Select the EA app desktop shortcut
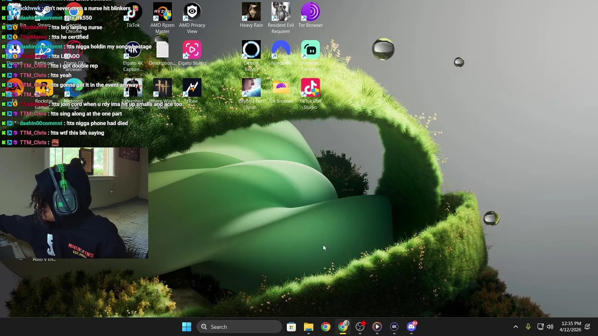Image resolution: width=598 pixels, height=336 pixels. pos(14,91)
